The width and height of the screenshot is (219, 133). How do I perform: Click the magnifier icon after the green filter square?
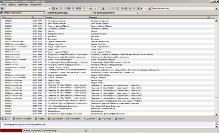point(88,9)
